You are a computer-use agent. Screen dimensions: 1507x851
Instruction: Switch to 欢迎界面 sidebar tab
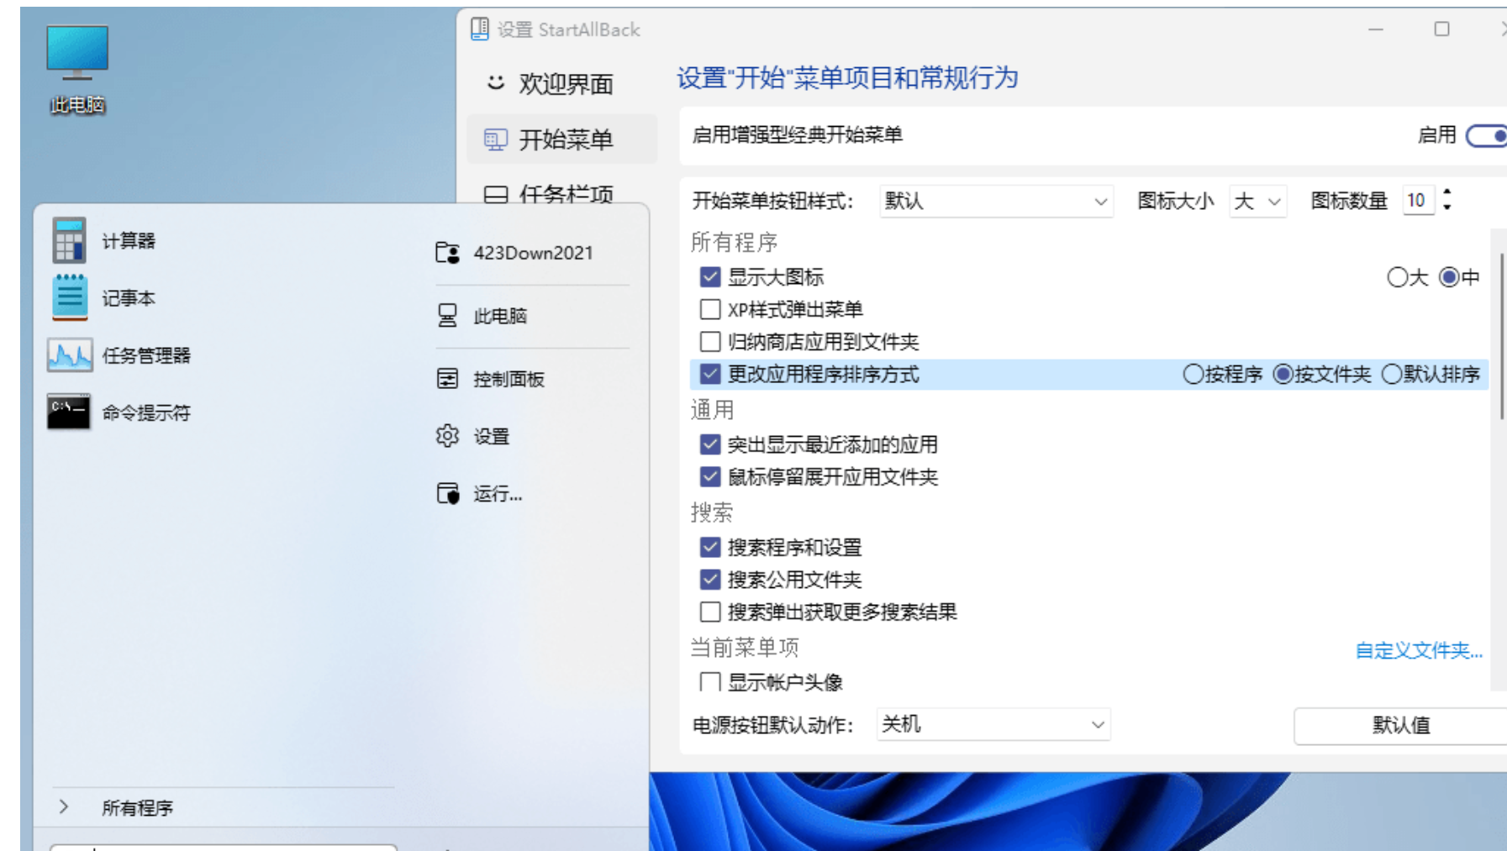pos(561,83)
